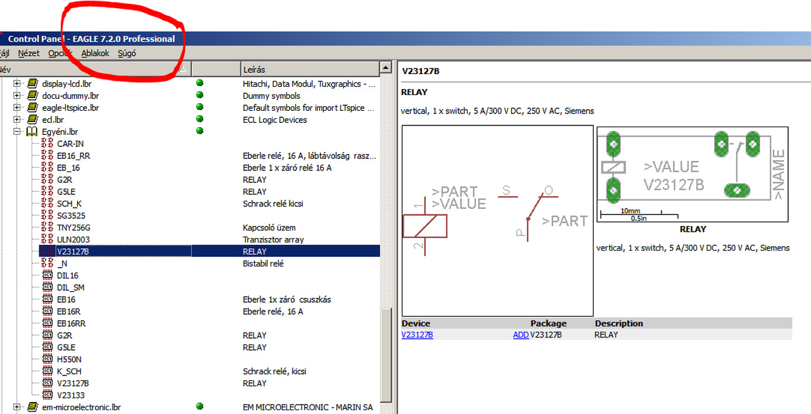The image size is (811, 414).
Task: Click the V23127B package footprint preview
Action: pos(693,175)
